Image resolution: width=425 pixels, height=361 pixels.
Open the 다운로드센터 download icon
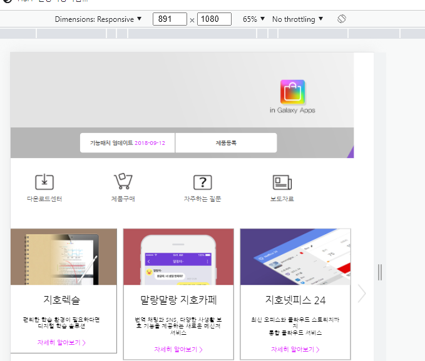point(44,182)
